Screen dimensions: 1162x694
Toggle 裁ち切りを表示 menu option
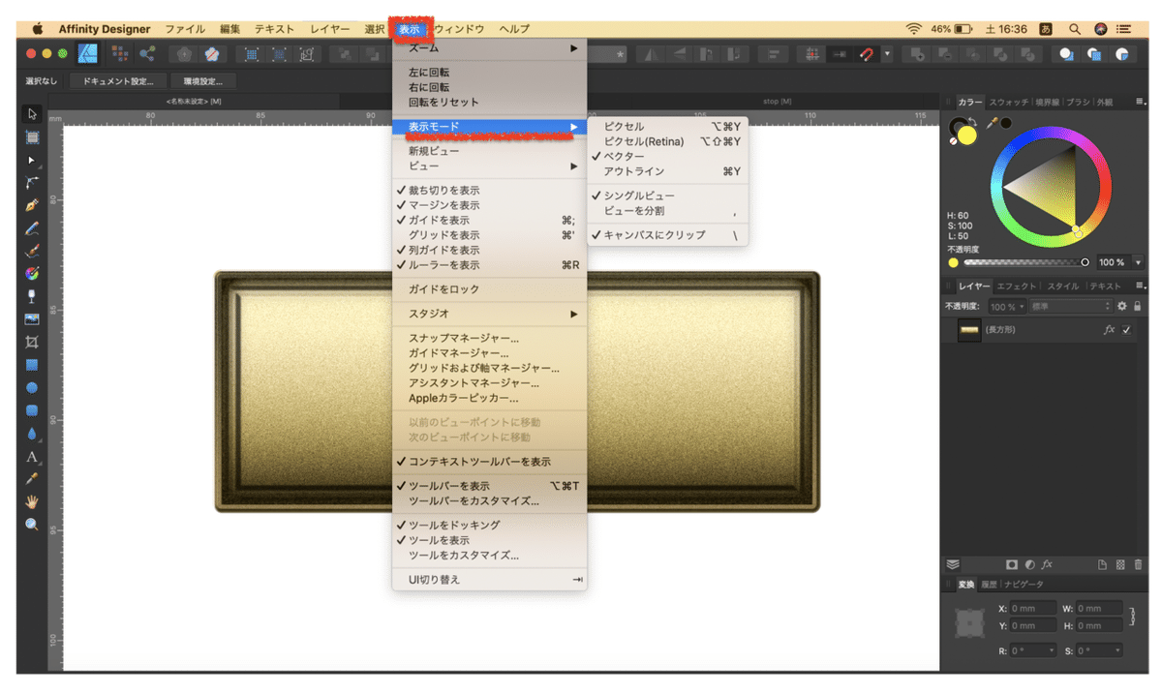click(489, 191)
